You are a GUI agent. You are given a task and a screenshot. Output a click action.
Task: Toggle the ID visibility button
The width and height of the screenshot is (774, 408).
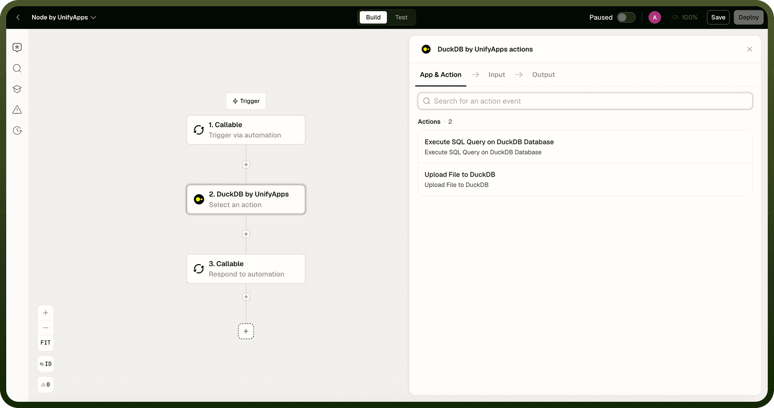pos(46,364)
